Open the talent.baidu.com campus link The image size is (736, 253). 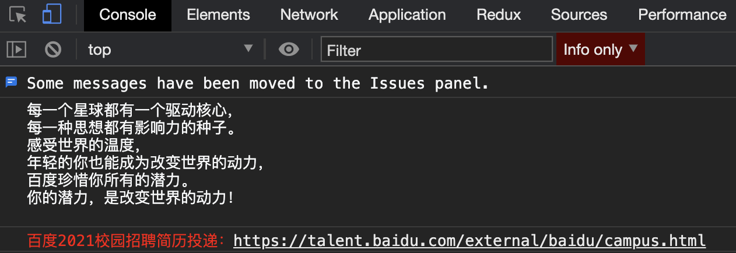point(469,240)
